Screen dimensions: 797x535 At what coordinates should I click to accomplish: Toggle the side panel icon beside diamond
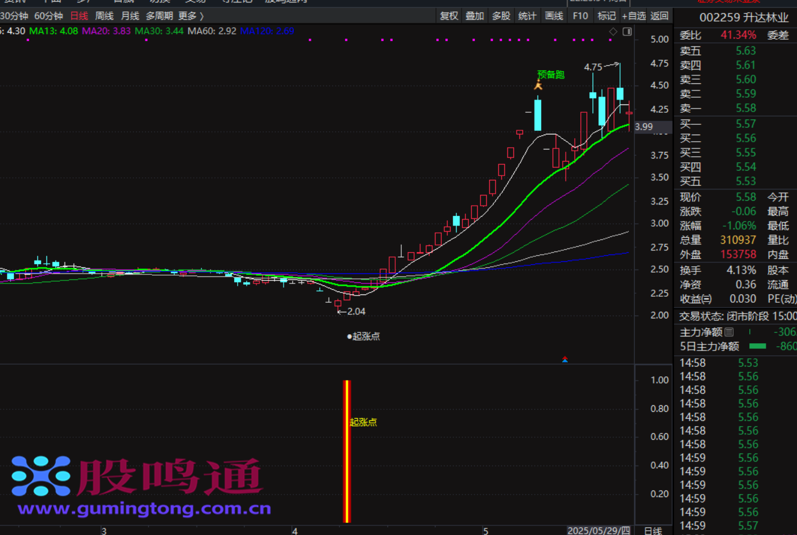tap(627, 31)
